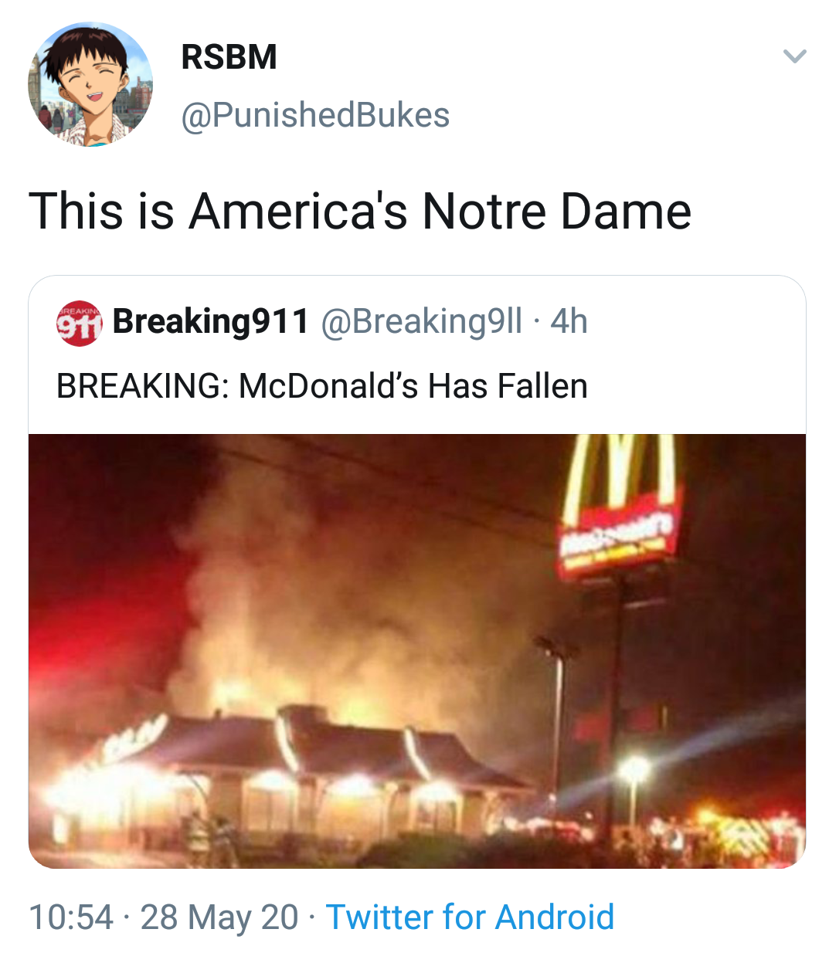Open RSBM's anime profile avatar

click(x=90, y=84)
